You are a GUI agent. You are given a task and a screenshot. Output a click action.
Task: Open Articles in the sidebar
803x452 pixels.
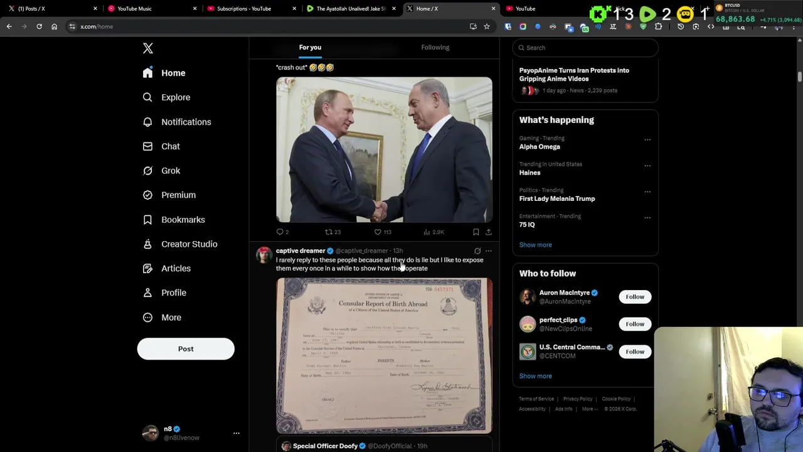pyautogui.click(x=167, y=268)
